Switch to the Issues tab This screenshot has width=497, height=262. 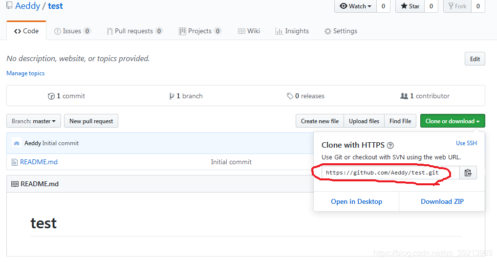[73, 31]
